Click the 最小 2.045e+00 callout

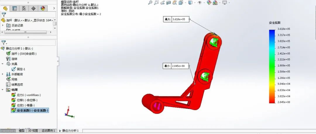point(176,66)
